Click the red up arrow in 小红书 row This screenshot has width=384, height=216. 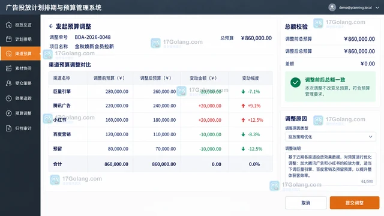click(243, 120)
